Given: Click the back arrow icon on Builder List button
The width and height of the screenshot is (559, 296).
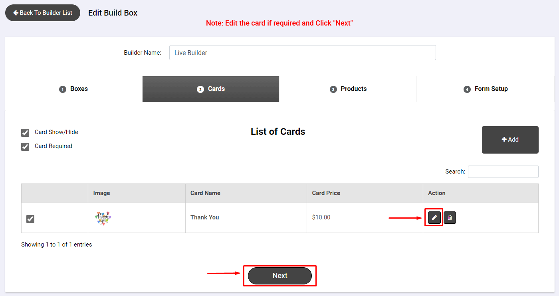Looking at the screenshot, I should tap(16, 13).
